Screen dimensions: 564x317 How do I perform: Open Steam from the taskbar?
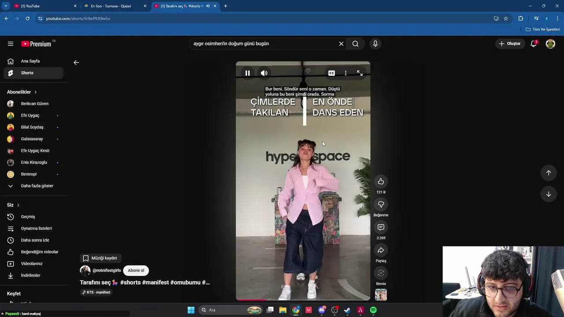(x=347, y=310)
